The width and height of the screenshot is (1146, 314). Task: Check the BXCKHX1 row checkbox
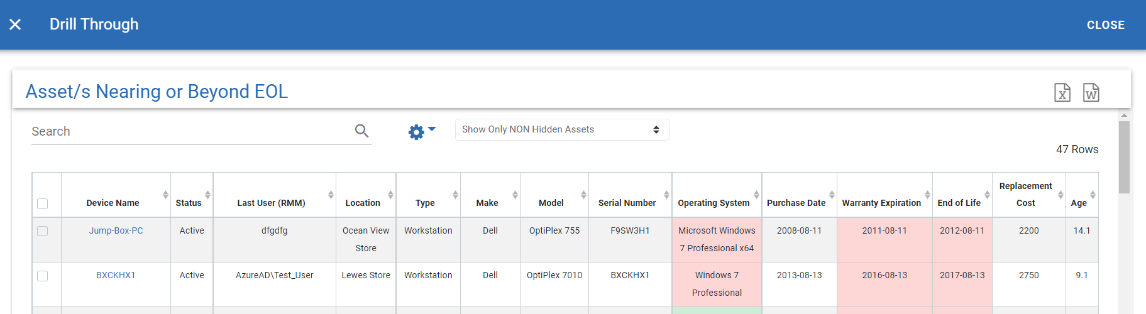(42, 276)
